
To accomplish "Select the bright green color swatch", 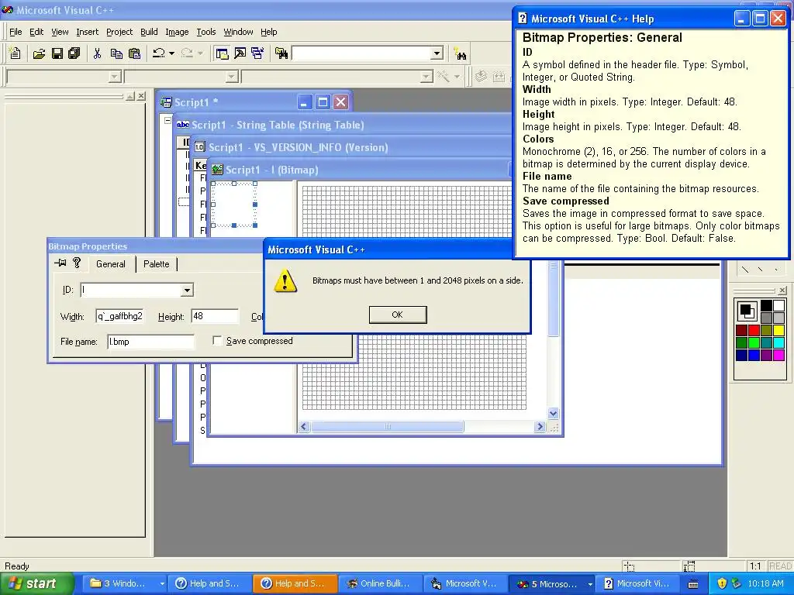I will [754, 342].
